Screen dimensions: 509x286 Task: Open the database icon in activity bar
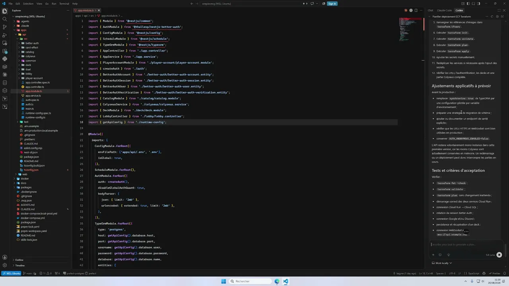(5, 83)
